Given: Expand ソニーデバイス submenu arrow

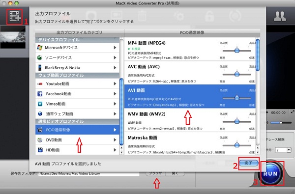Looking at the screenshot, I should click(x=115, y=57).
